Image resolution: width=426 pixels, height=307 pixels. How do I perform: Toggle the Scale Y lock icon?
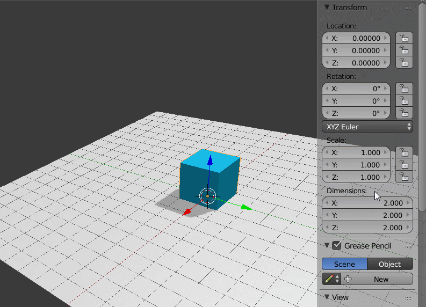pyautogui.click(x=404, y=165)
